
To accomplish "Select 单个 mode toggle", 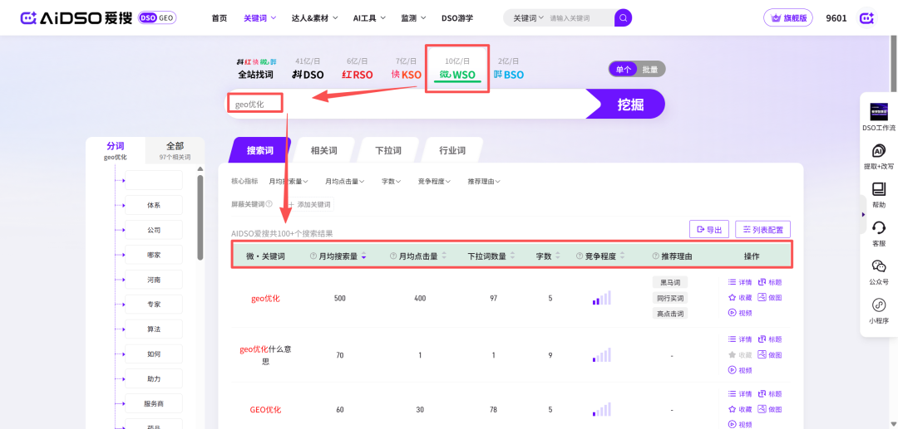I will coord(623,69).
